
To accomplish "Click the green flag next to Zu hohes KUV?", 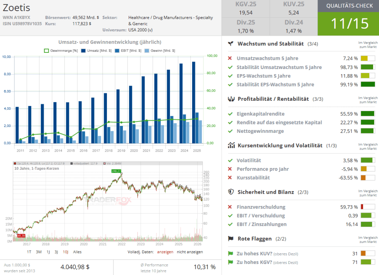I will 230,254.
